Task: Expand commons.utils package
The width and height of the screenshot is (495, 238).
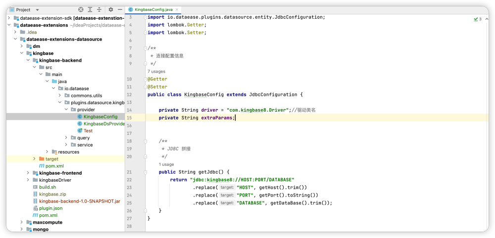Action: point(59,95)
